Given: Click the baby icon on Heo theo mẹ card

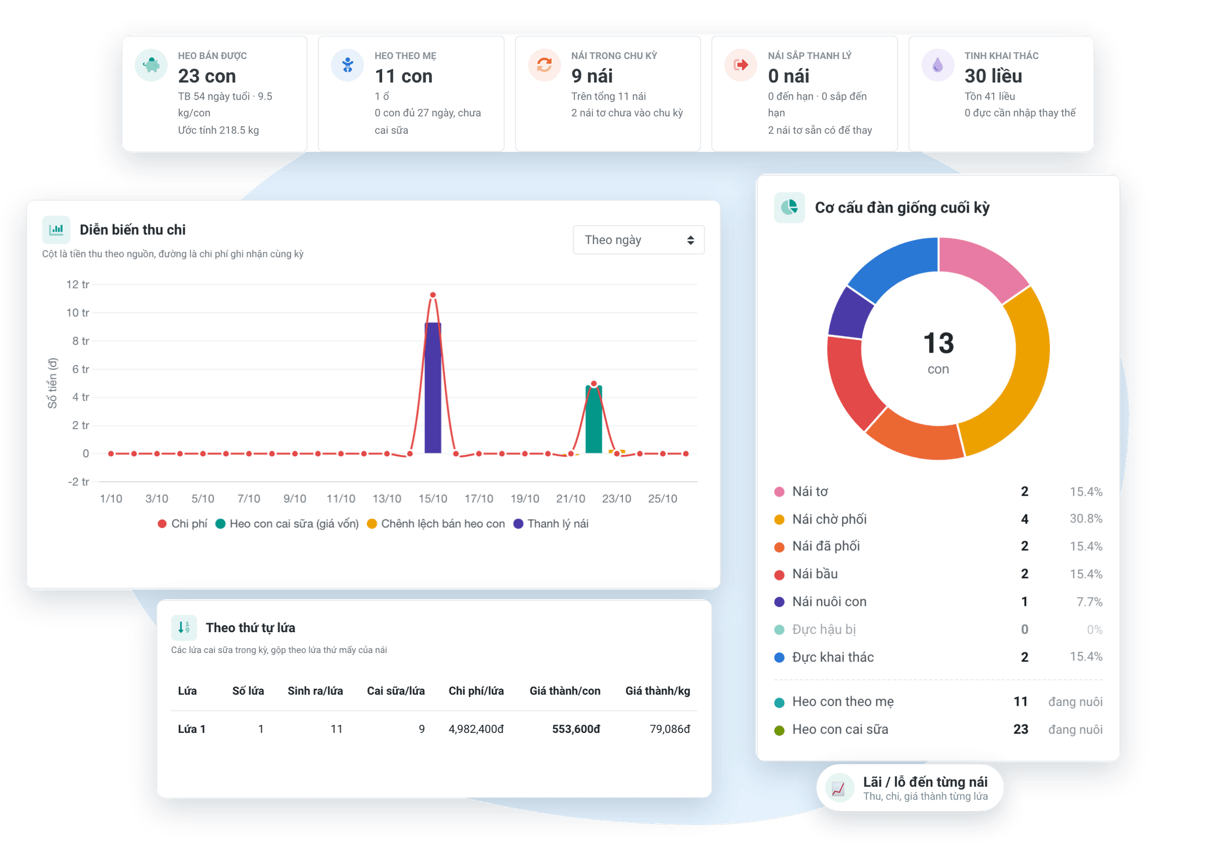Looking at the screenshot, I should click(347, 64).
